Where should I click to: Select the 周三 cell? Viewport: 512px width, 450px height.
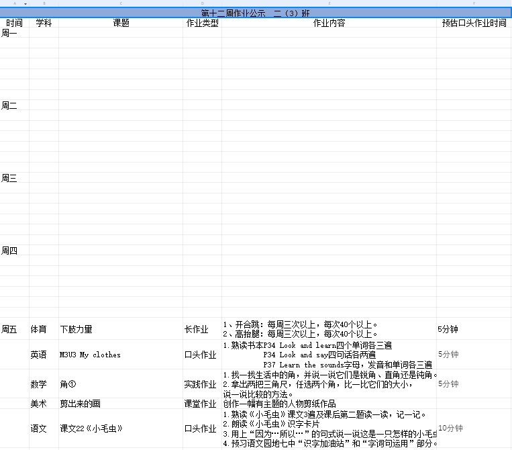click(x=14, y=178)
